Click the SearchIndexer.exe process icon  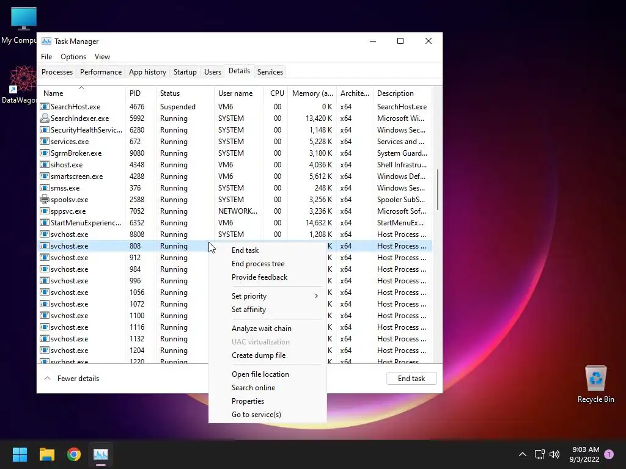pyautogui.click(x=44, y=118)
